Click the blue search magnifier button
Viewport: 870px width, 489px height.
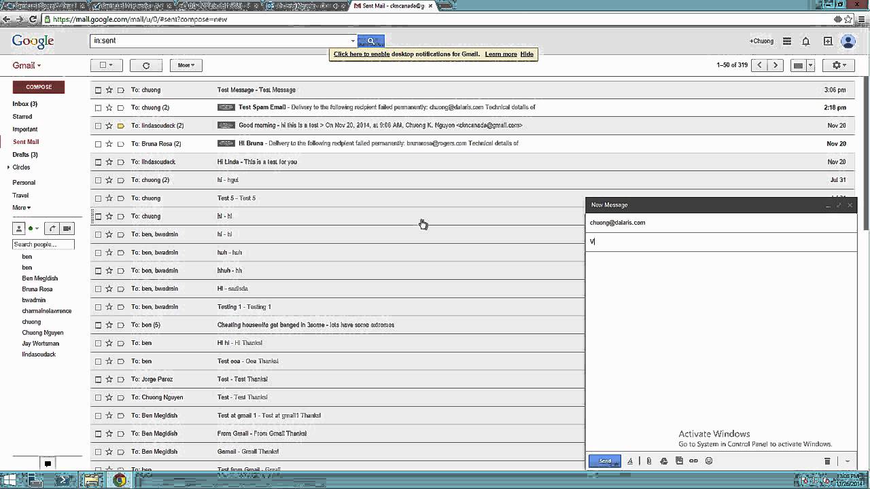click(x=371, y=41)
